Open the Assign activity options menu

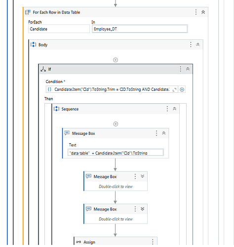[x=153, y=242]
